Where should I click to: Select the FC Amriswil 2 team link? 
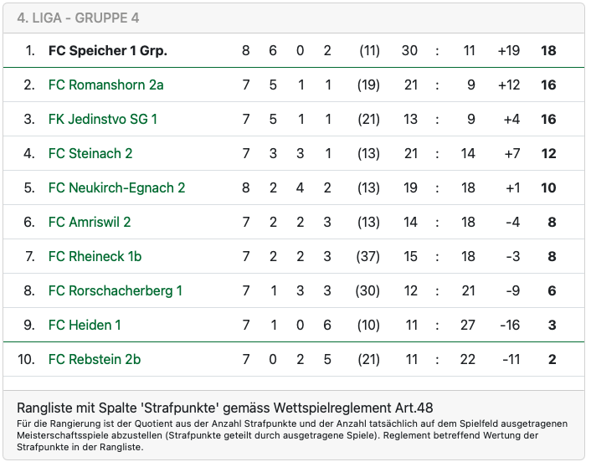click(x=90, y=222)
